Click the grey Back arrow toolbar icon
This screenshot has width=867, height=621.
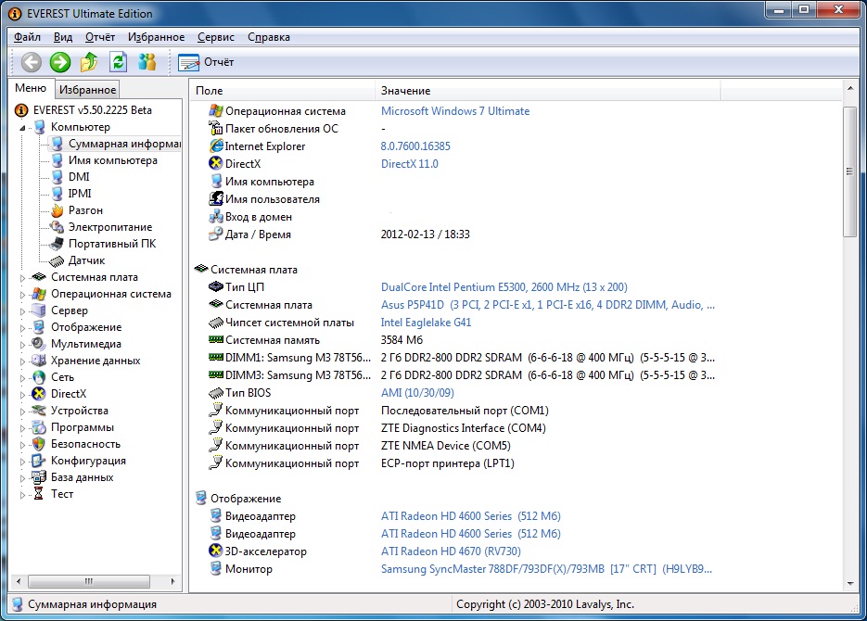point(32,62)
